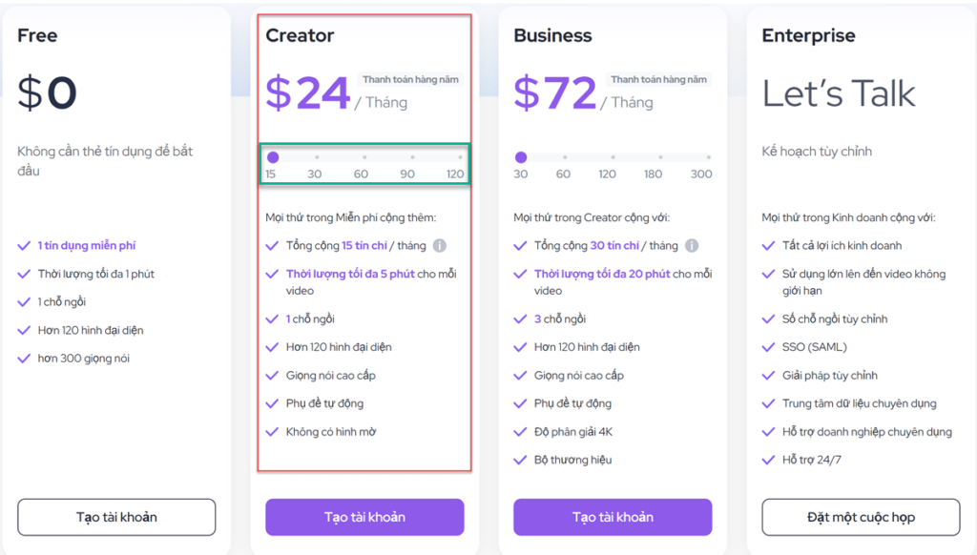This screenshot has height=555, width=977.
Task: Click checkmark beside 'Độ phân giải 4K'
Action: [x=520, y=432]
